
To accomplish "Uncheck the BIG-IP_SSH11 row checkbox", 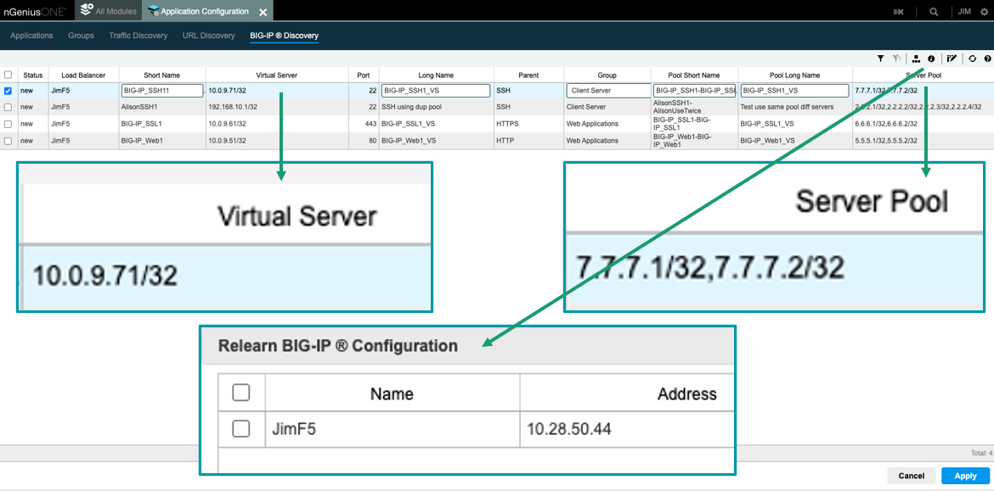I will coord(8,91).
